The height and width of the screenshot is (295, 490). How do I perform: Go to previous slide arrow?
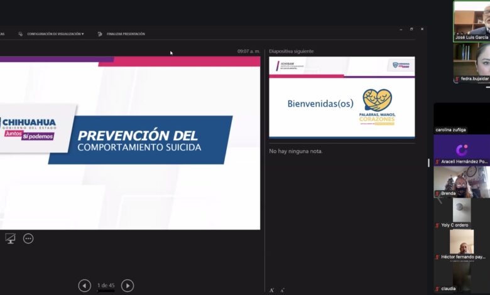84,286
